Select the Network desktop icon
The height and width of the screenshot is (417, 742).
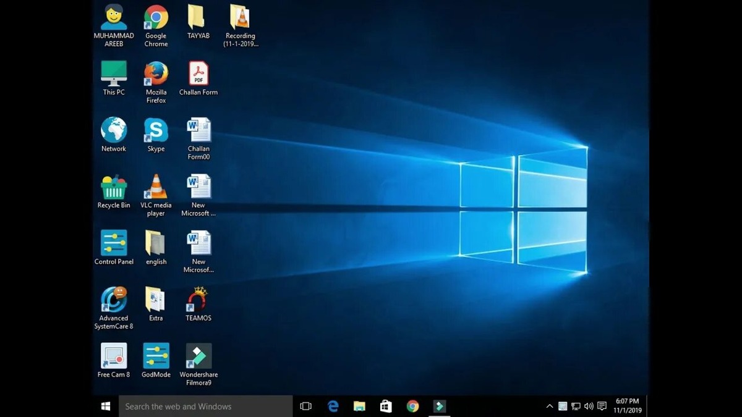114,135
